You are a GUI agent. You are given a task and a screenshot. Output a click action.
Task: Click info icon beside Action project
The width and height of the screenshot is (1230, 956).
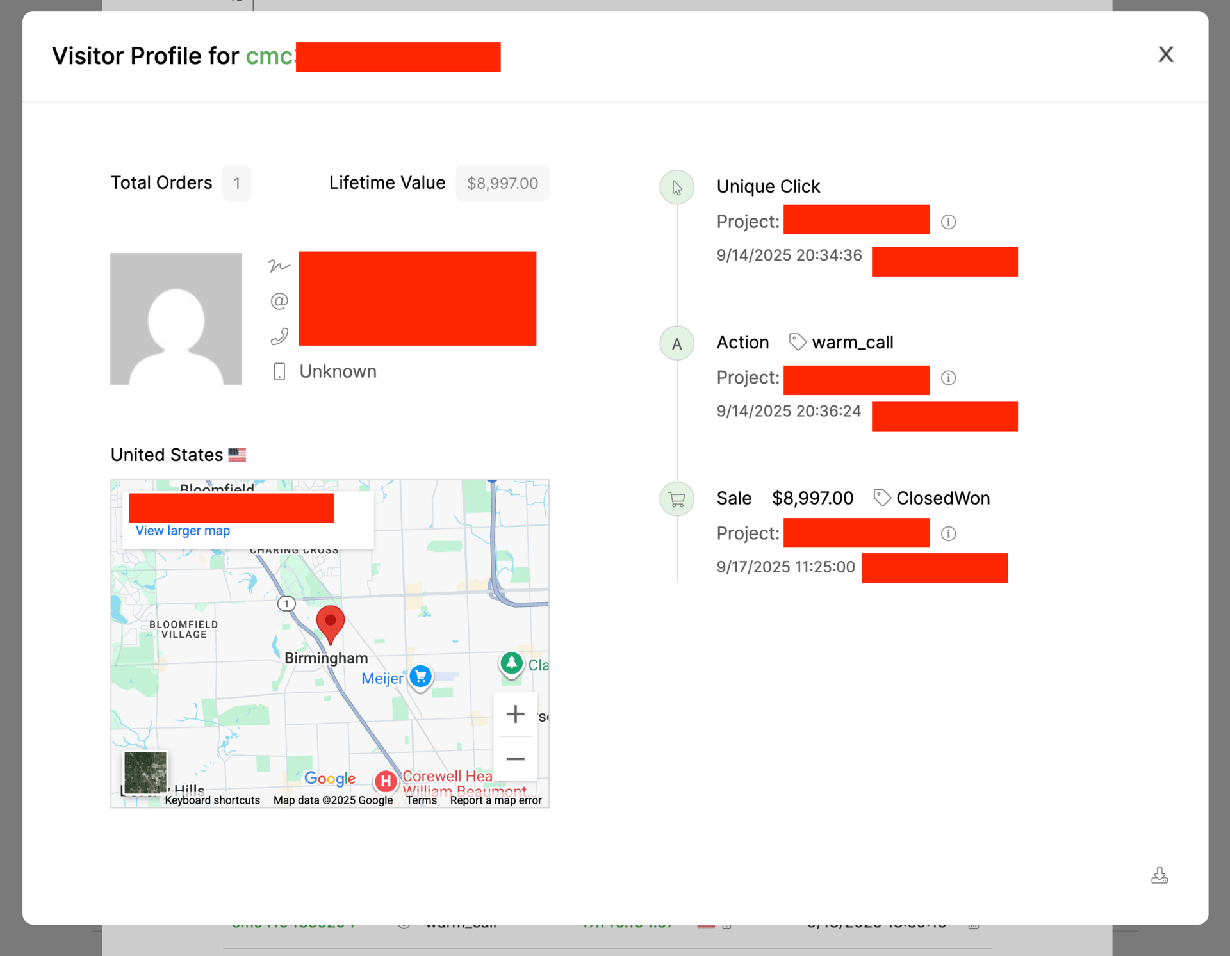[948, 378]
